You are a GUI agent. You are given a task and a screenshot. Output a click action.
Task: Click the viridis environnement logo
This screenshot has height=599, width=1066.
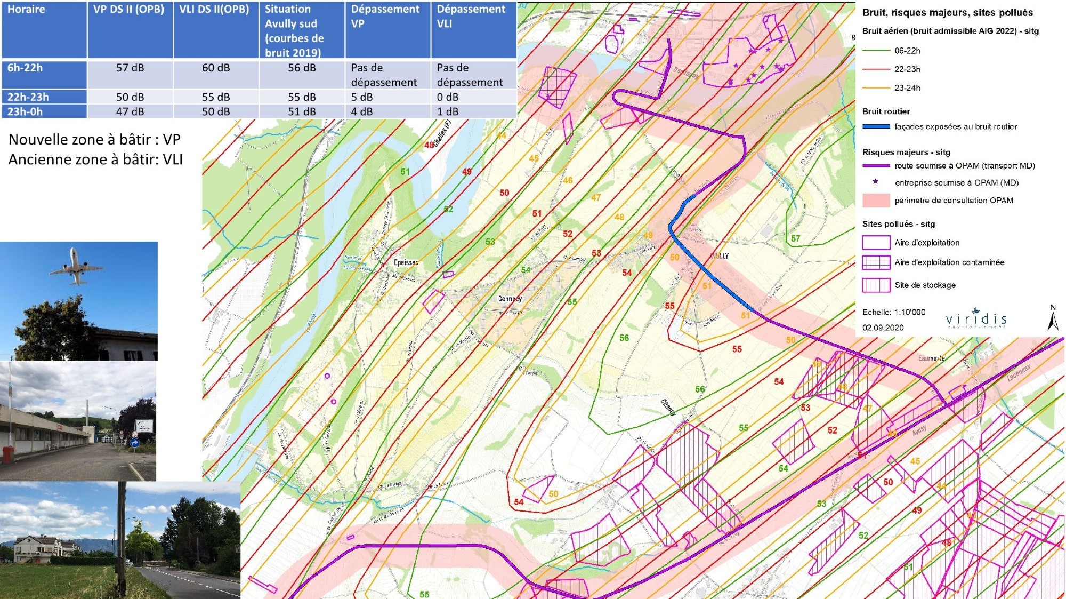(976, 318)
